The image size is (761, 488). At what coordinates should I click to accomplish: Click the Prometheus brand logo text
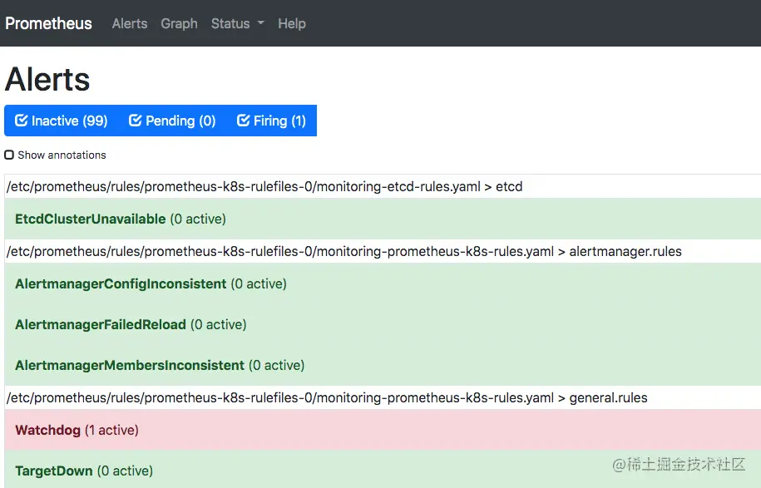coord(48,23)
